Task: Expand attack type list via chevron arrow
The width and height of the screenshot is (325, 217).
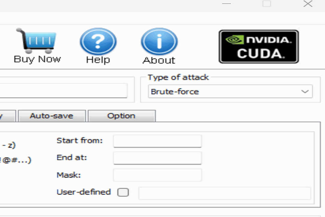Action: pos(305,92)
